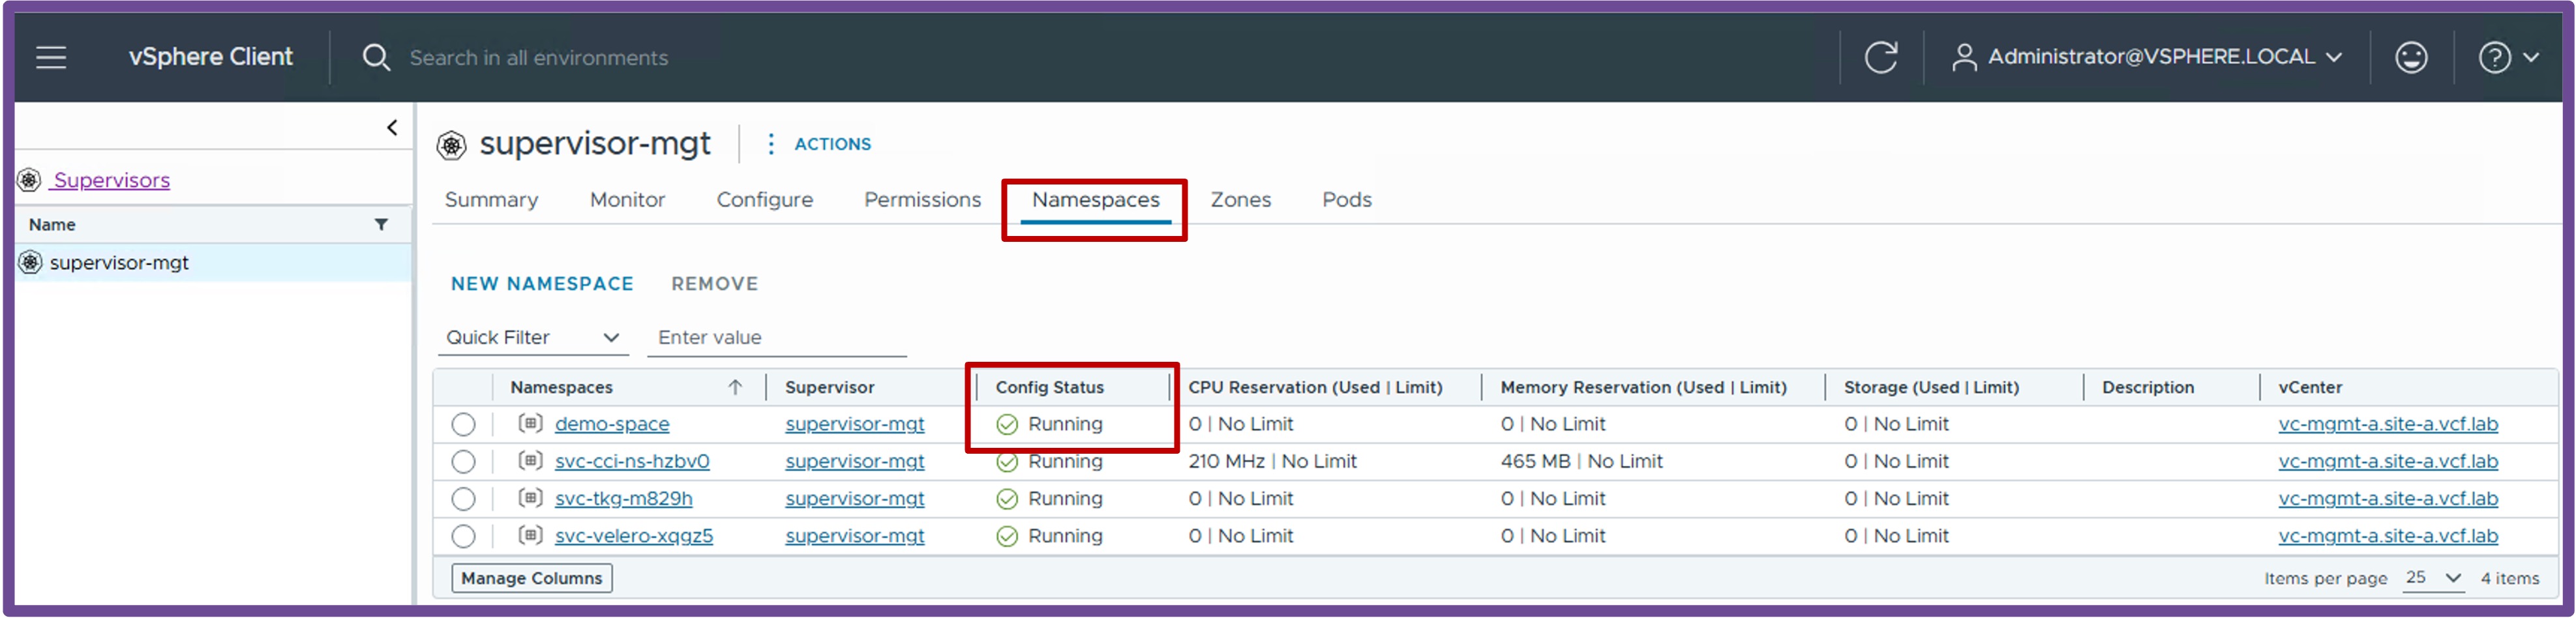Open the svc-velero-xqgz5 namespace link

point(634,536)
